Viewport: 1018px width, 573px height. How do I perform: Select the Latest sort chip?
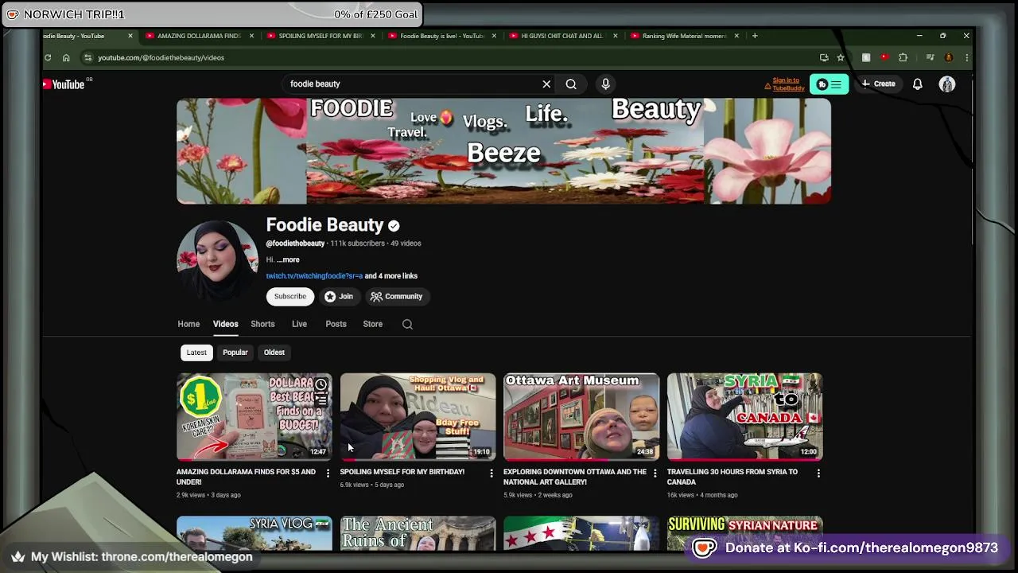(196, 353)
